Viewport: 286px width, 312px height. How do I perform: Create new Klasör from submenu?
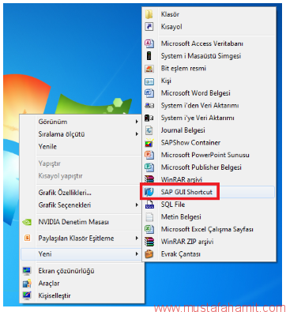click(209, 14)
